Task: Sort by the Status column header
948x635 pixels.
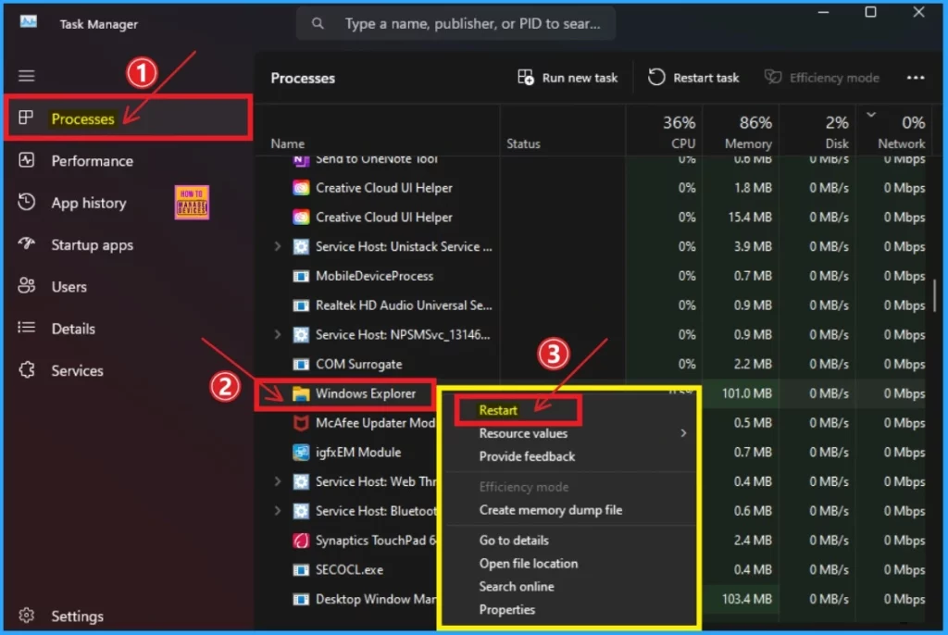Action: tap(523, 143)
